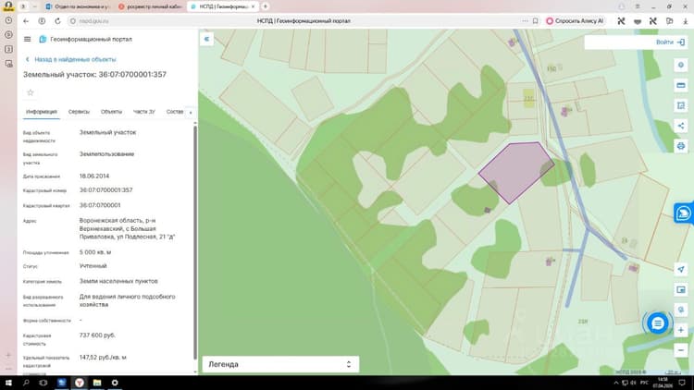
Task: Select the area value 5 000 кв. м
Action: pyautogui.click(x=95, y=252)
